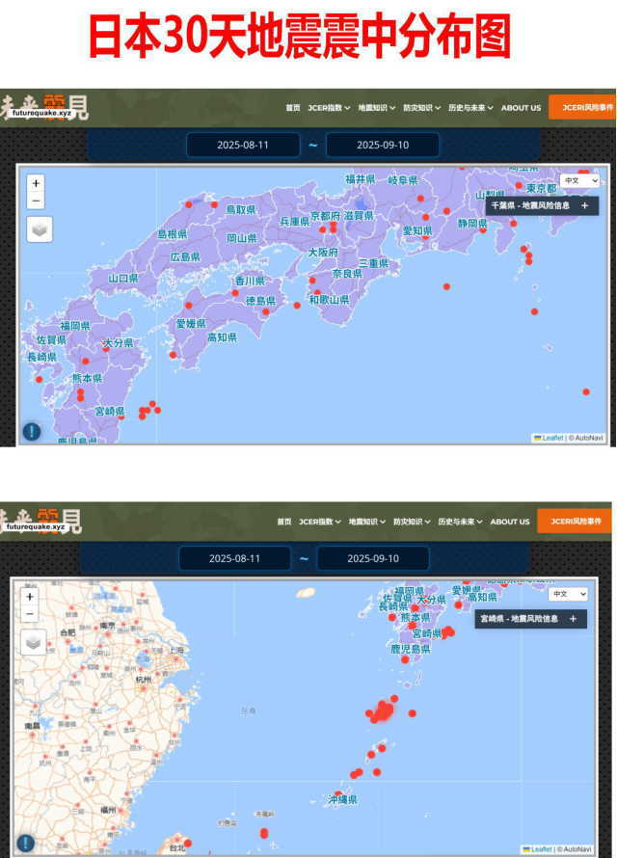
Task: Open the 中文 language dropdown on lower map
Action: (x=568, y=594)
